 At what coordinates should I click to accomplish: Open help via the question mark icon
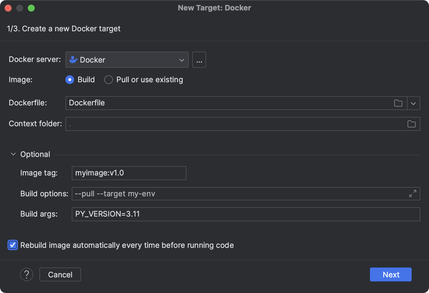[27, 274]
